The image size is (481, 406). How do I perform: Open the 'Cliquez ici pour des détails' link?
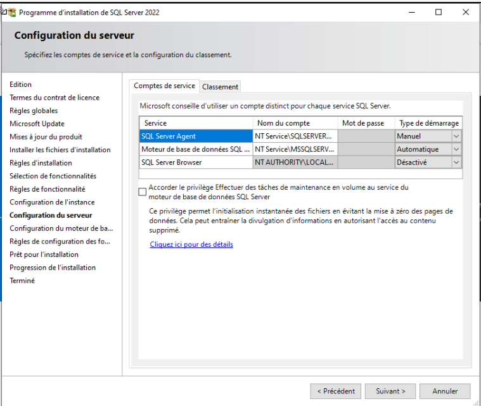[191, 244]
